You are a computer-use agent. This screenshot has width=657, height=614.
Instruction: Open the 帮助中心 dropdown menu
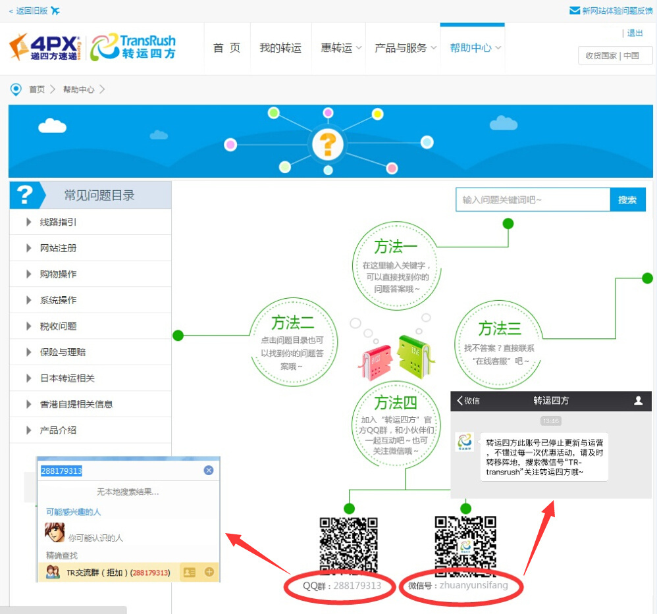coord(475,48)
